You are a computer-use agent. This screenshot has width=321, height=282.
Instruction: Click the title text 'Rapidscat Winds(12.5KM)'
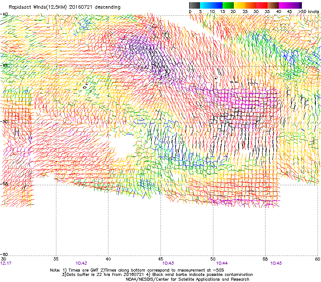coord(38,7)
